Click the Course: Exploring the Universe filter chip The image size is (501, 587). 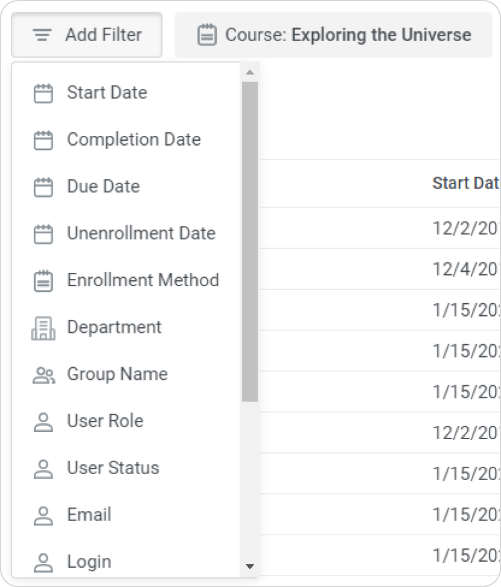(x=334, y=35)
